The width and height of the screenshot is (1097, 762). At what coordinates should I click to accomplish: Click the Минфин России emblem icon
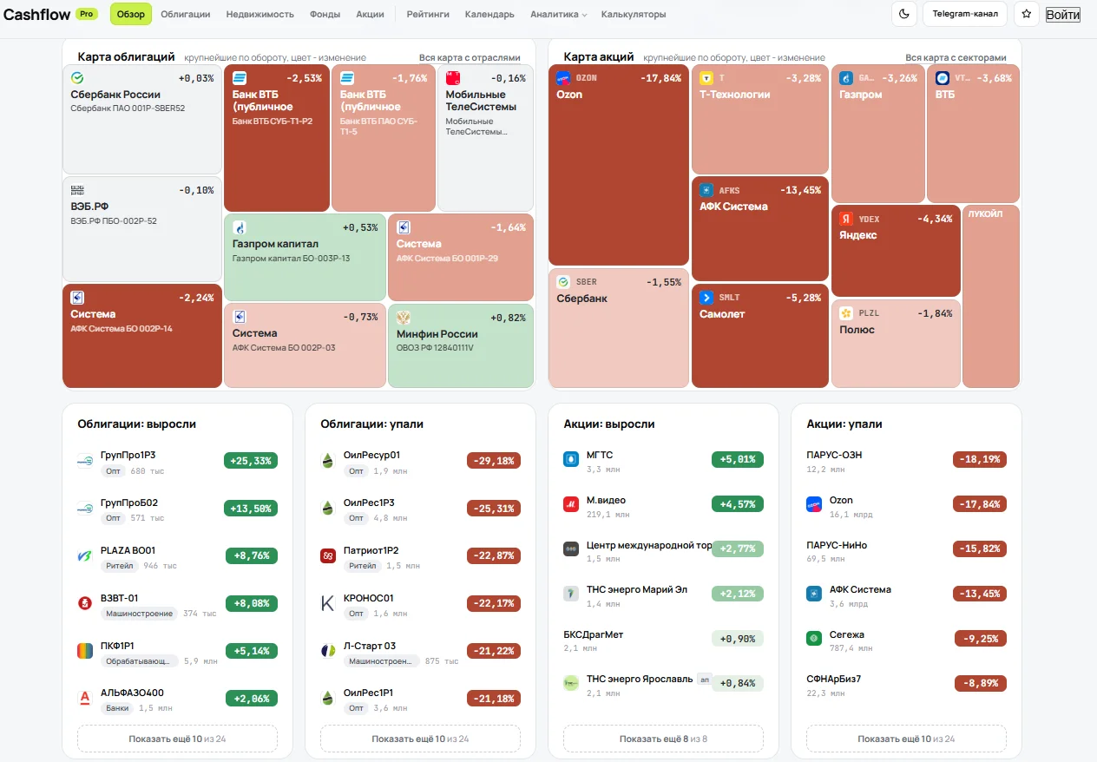(x=404, y=317)
